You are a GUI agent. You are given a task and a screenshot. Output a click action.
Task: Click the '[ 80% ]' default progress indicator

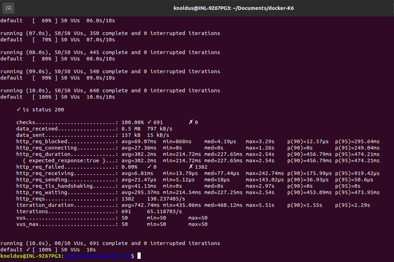pyautogui.click(x=45, y=59)
